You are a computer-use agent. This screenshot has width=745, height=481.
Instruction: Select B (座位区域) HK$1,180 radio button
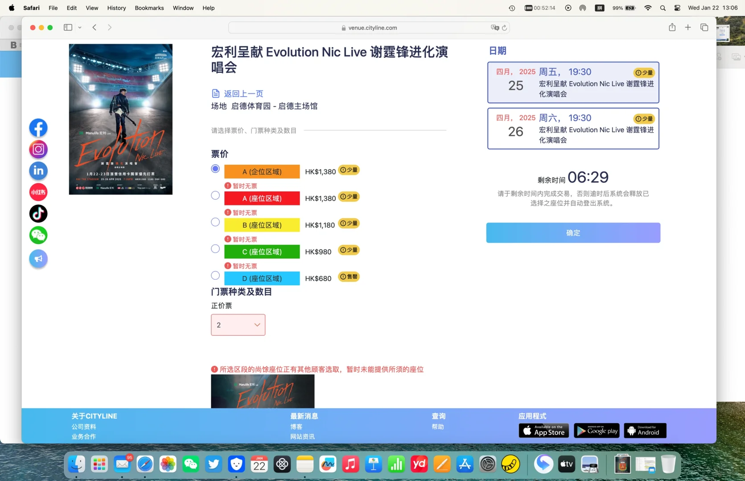(215, 222)
